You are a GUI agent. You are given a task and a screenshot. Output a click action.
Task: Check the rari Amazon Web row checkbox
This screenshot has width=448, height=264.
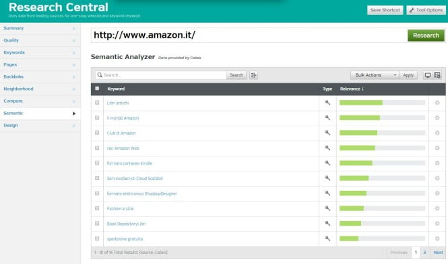(97, 148)
